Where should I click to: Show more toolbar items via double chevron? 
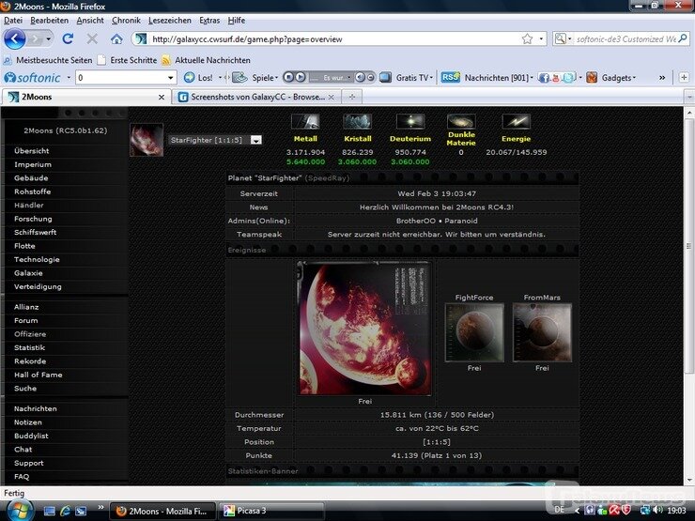pos(662,78)
